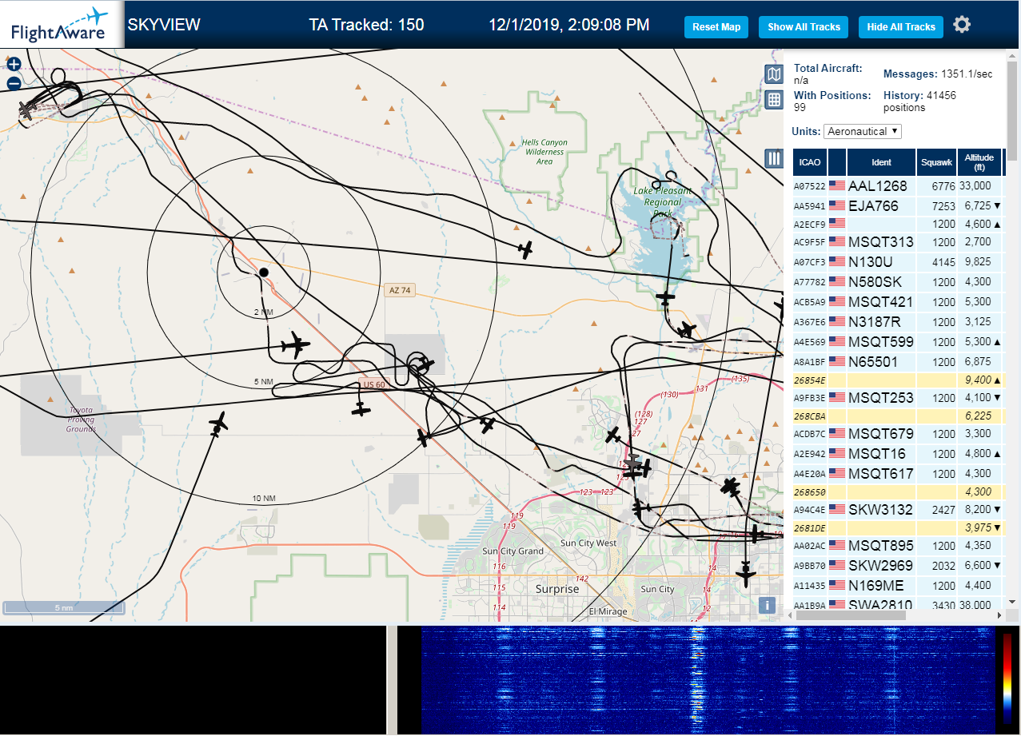
Task: Open the map layer switcher icon
Action: pyautogui.click(x=774, y=74)
